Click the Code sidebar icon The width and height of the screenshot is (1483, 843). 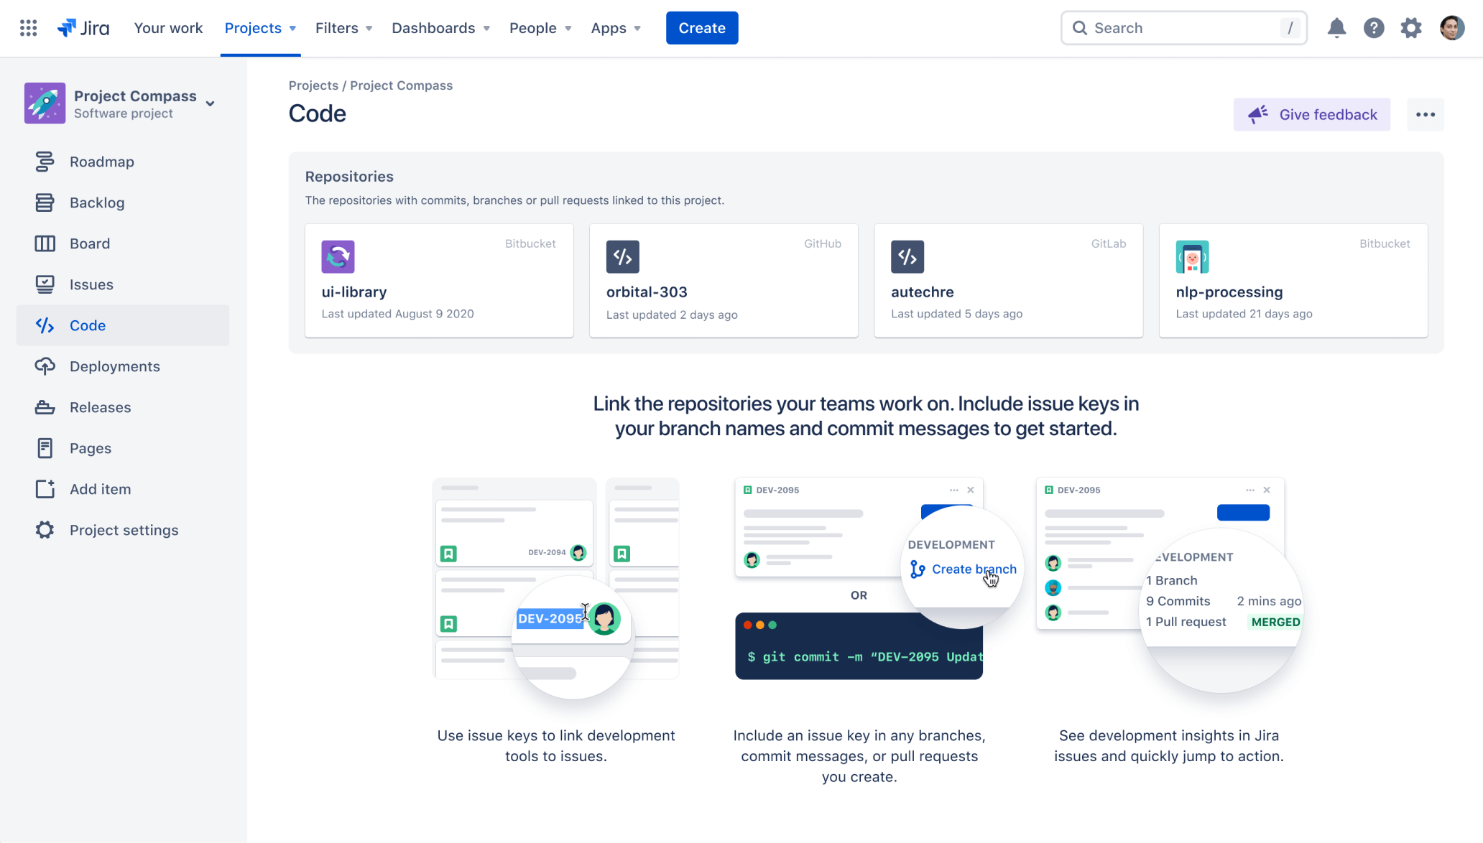coord(45,325)
